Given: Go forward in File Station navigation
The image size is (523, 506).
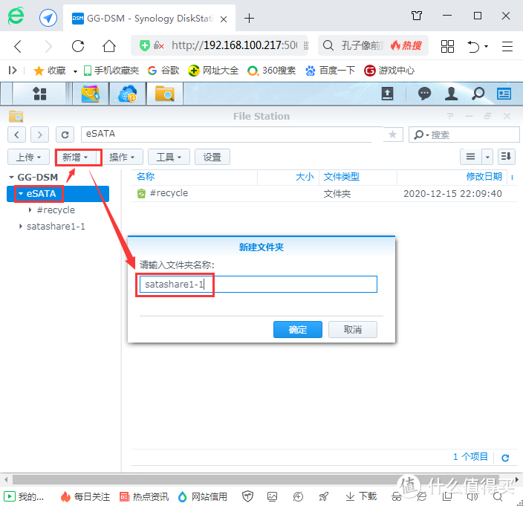Looking at the screenshot, I should tap(39, 134).
